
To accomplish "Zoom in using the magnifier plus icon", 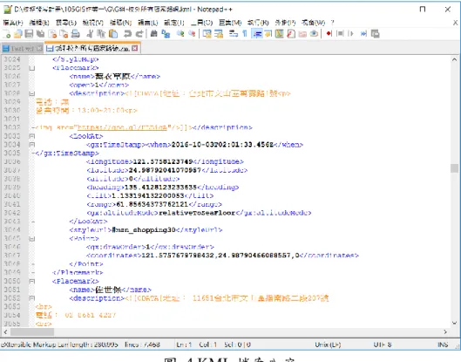I will 180,34.
